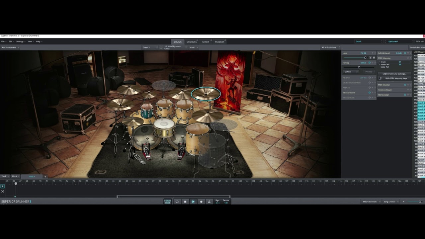The image size is (425, 239).
Task: Open the Cymbal tuning type dropdown
Action: point(351,72)
